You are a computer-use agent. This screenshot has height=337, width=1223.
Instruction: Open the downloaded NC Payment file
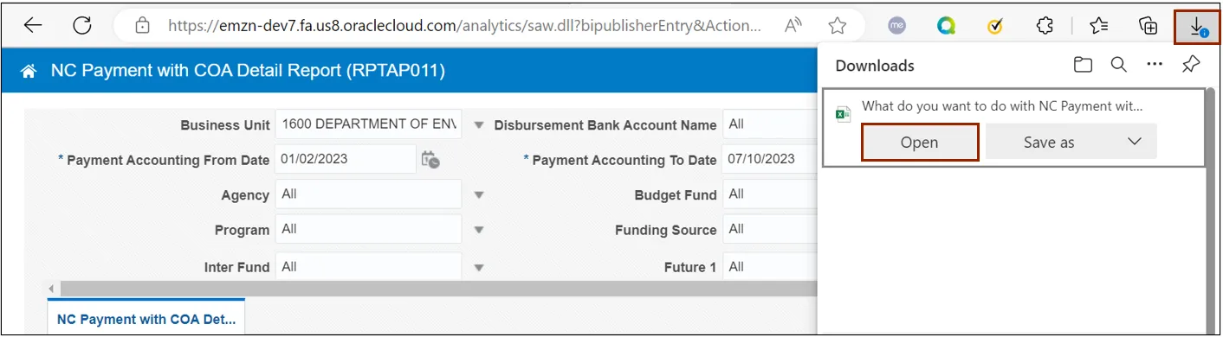click(x=920, y=143)
